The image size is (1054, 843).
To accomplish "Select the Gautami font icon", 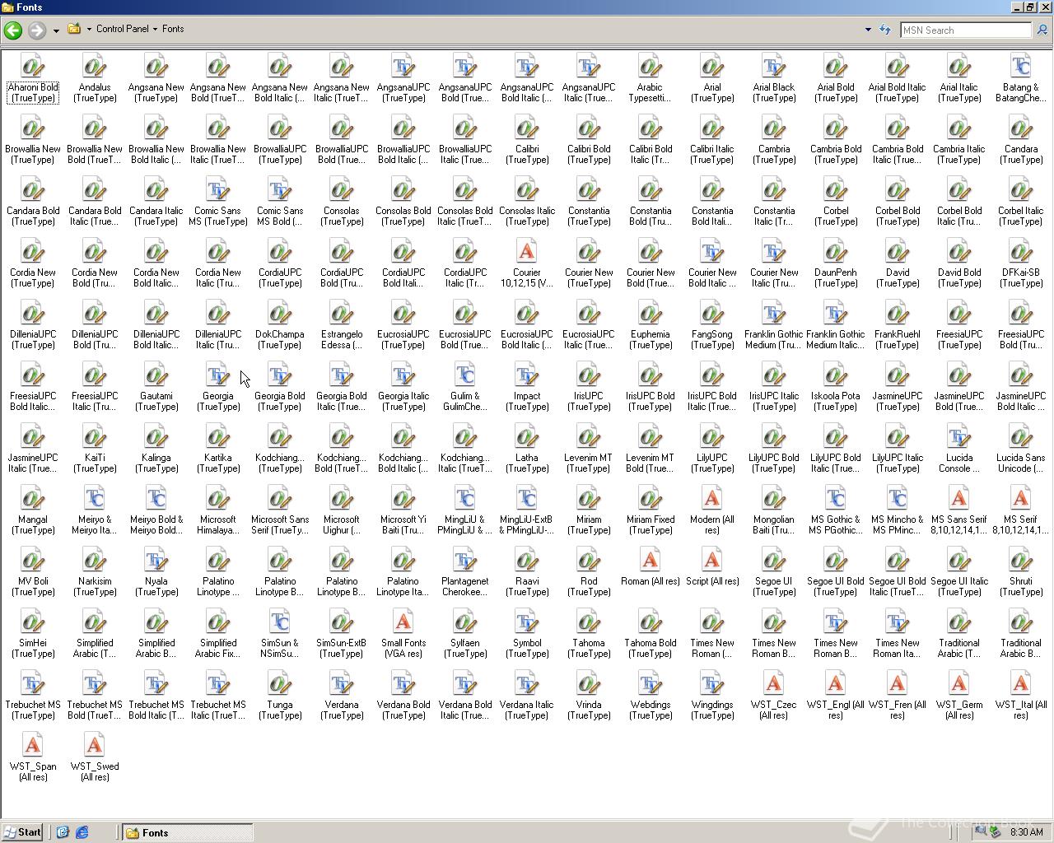I will 156,375.
